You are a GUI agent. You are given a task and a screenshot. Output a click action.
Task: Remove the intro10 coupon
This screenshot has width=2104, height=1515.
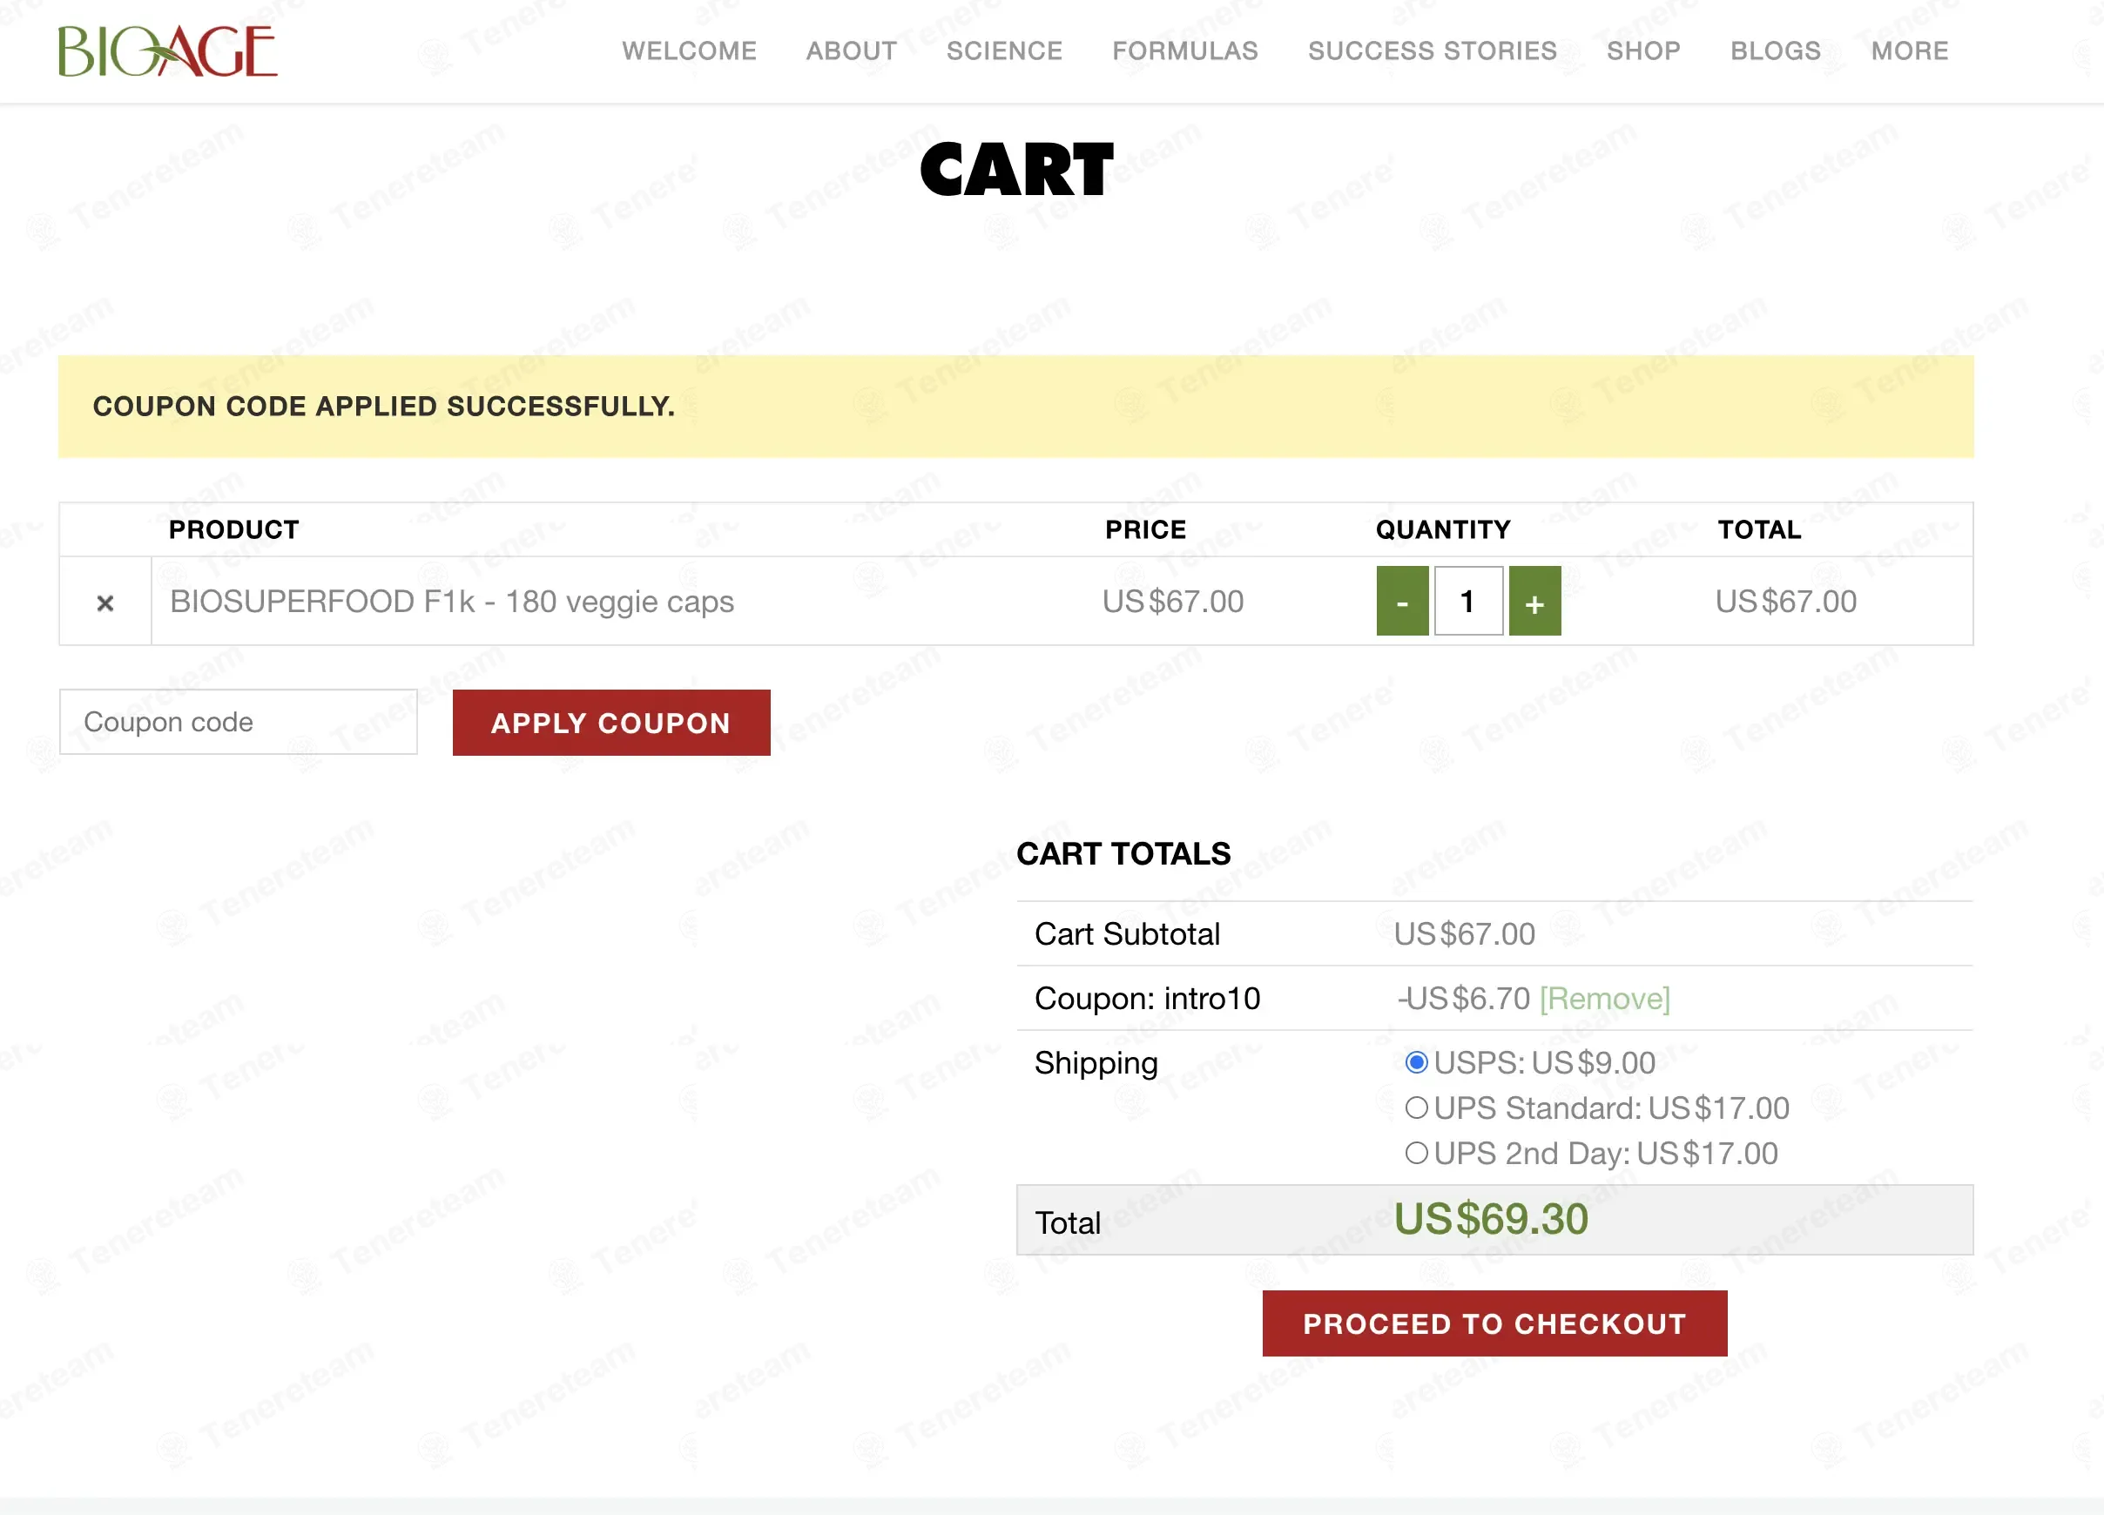(x=1604, y=999)
